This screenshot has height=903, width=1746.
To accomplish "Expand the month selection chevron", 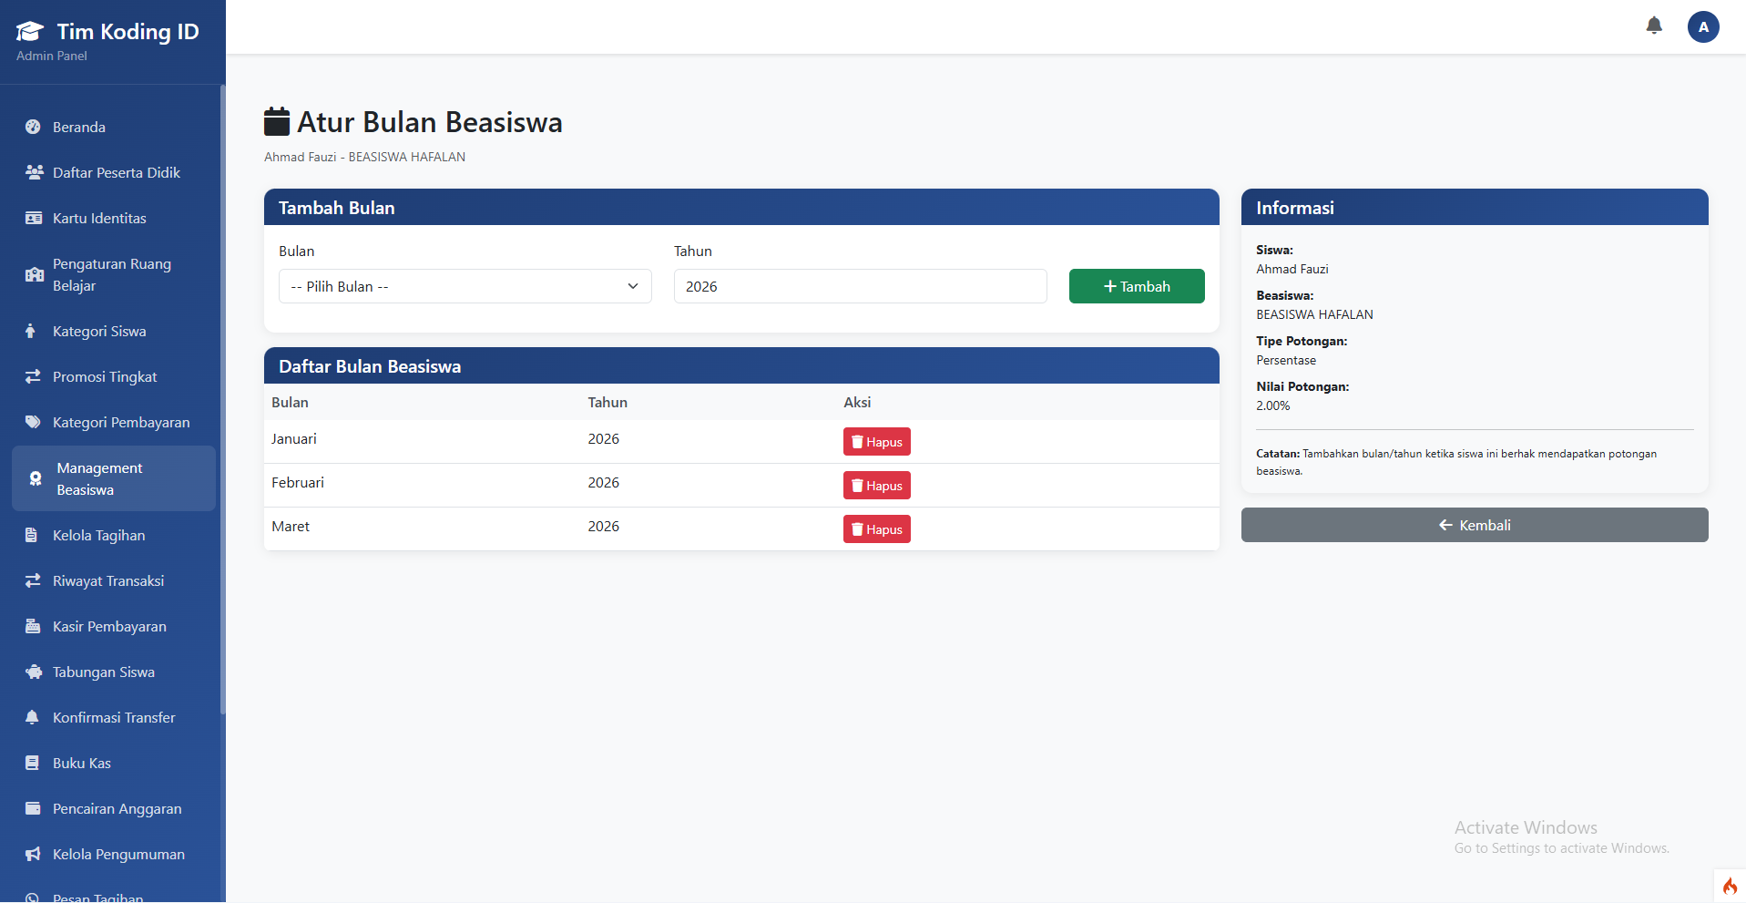I will (632, 286).
